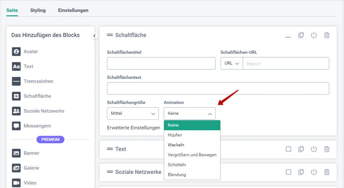Open the URL type dropdown

[x=232, y=63]
